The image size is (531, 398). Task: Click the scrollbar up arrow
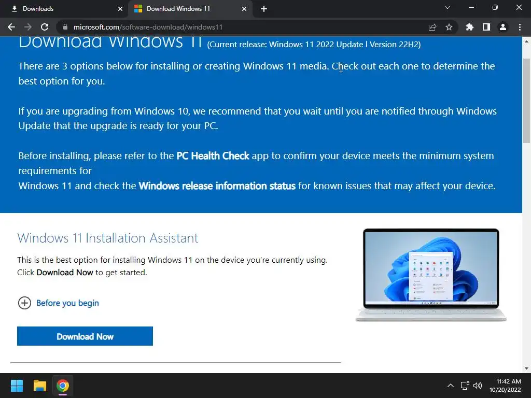[x=526, y=41]
